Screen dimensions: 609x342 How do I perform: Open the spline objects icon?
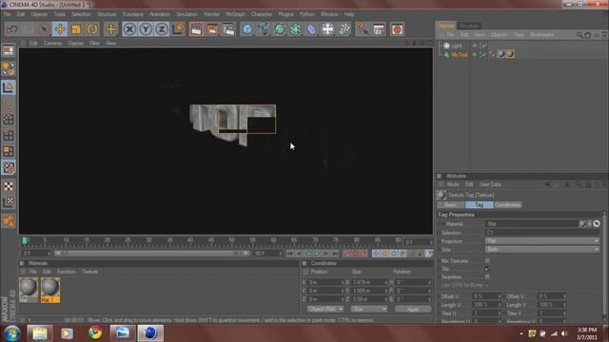[264, 29]
